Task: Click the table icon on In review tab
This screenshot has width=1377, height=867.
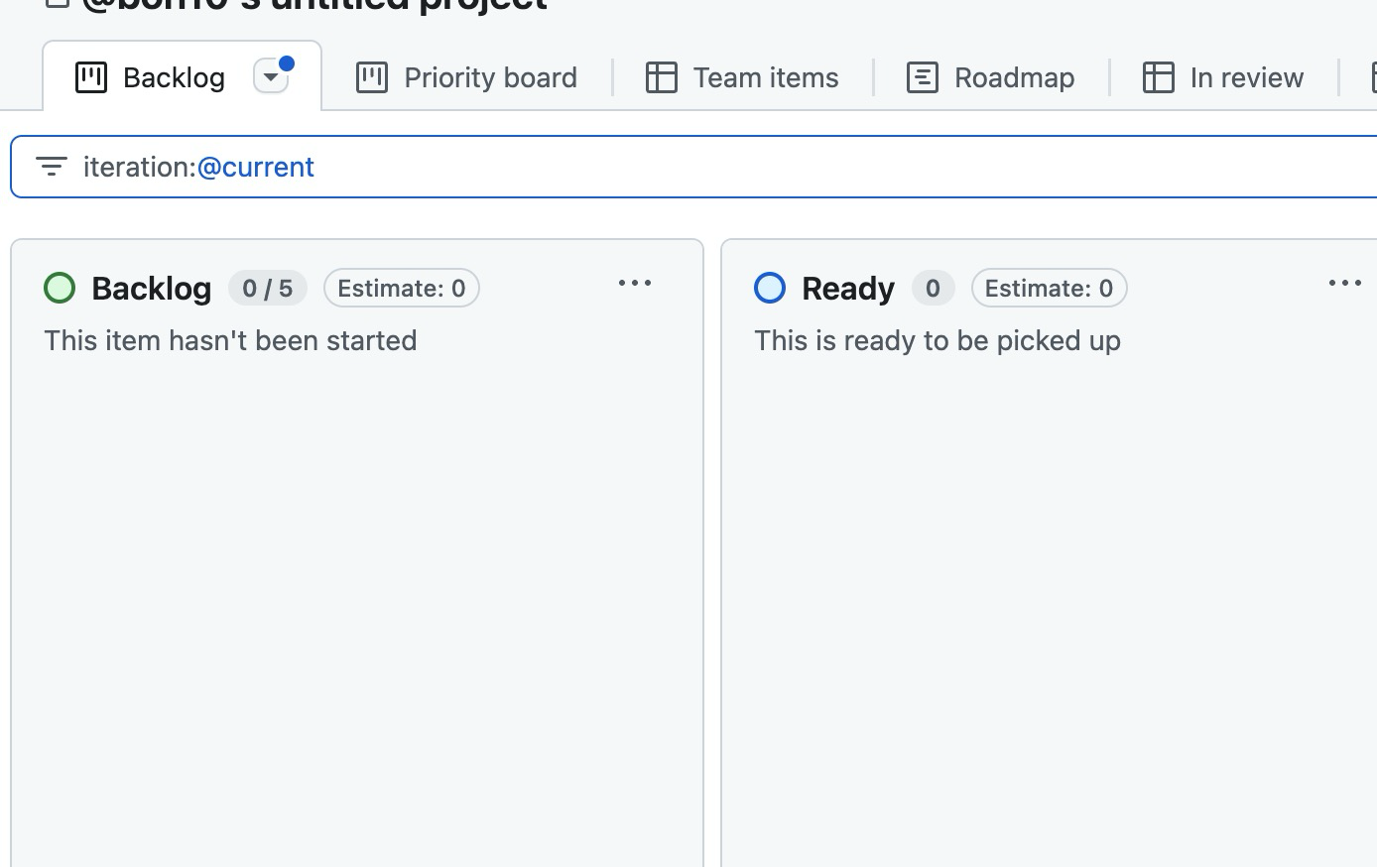Action: tap(1159, 77)
